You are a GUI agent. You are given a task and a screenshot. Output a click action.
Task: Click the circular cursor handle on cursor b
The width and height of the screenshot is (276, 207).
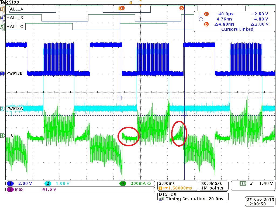(x=184, y=115)
